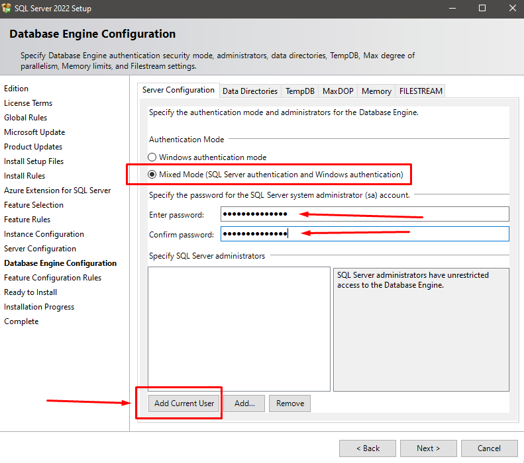Click the Feature Rules step

[x=27, y=220]
